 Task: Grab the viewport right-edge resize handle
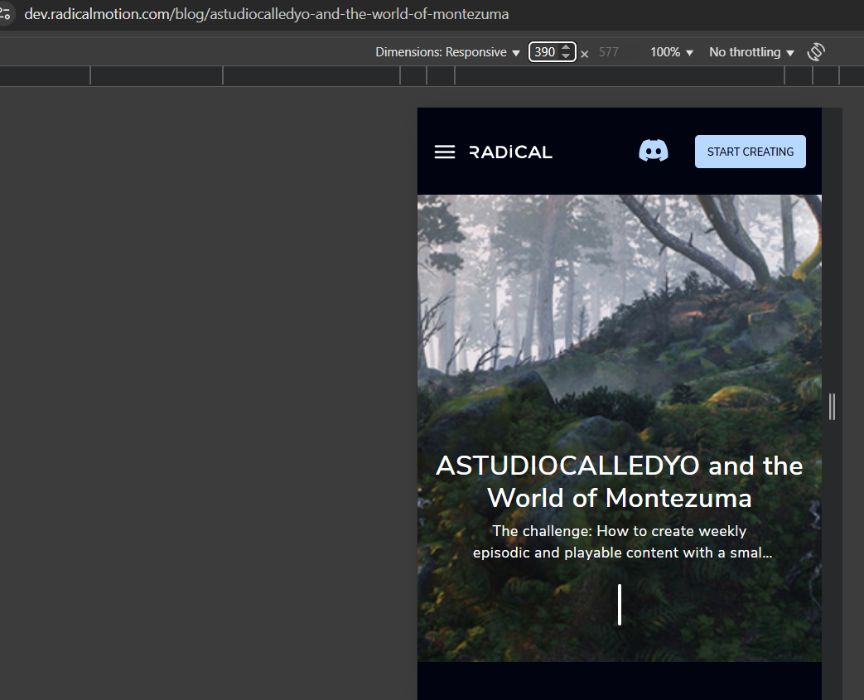click(832, 407)
